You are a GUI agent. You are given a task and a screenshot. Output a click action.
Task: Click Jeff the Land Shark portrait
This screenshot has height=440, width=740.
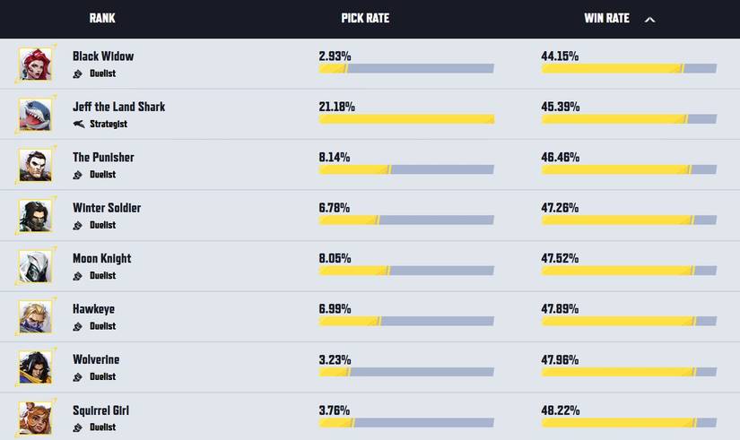[x=36, y=115]
